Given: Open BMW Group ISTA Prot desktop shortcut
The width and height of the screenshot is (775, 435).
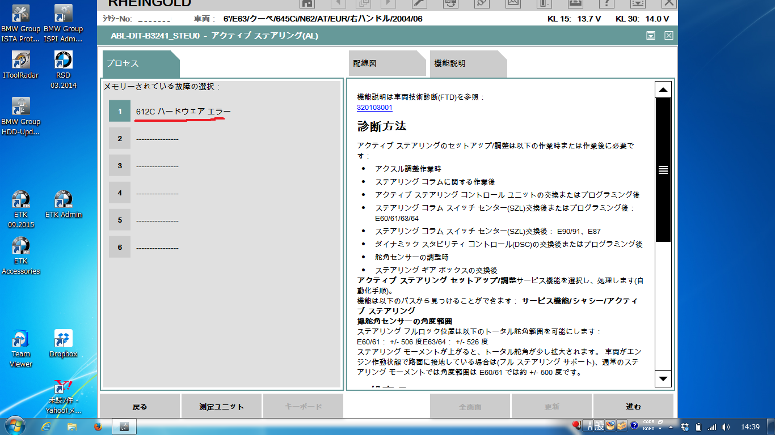Looking at the screenshot, I should 21,23.
